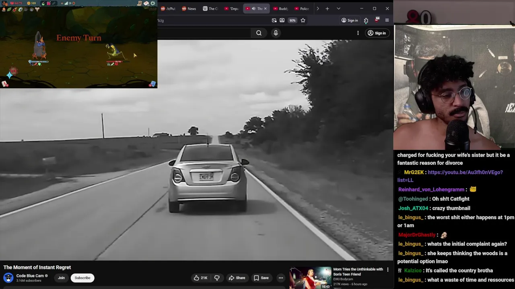Switch to the 'Depu' YouTube tab
This screenshot has width=515, height=289.
point(232,8)
